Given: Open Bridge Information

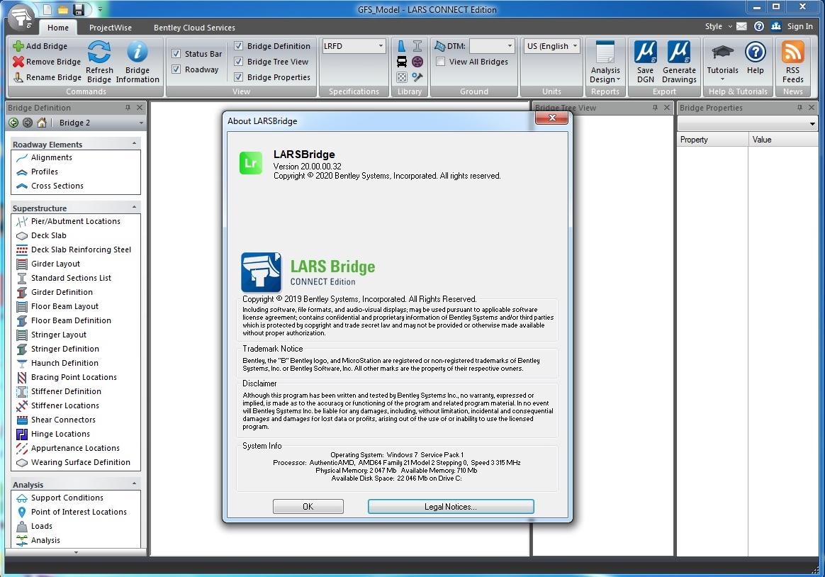Looking at the screenshot, I should (137, 57).
